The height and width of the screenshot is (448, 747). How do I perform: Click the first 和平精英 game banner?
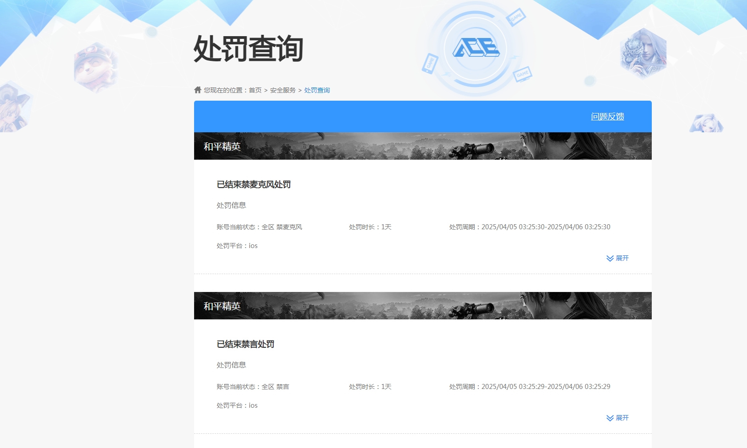422,146
